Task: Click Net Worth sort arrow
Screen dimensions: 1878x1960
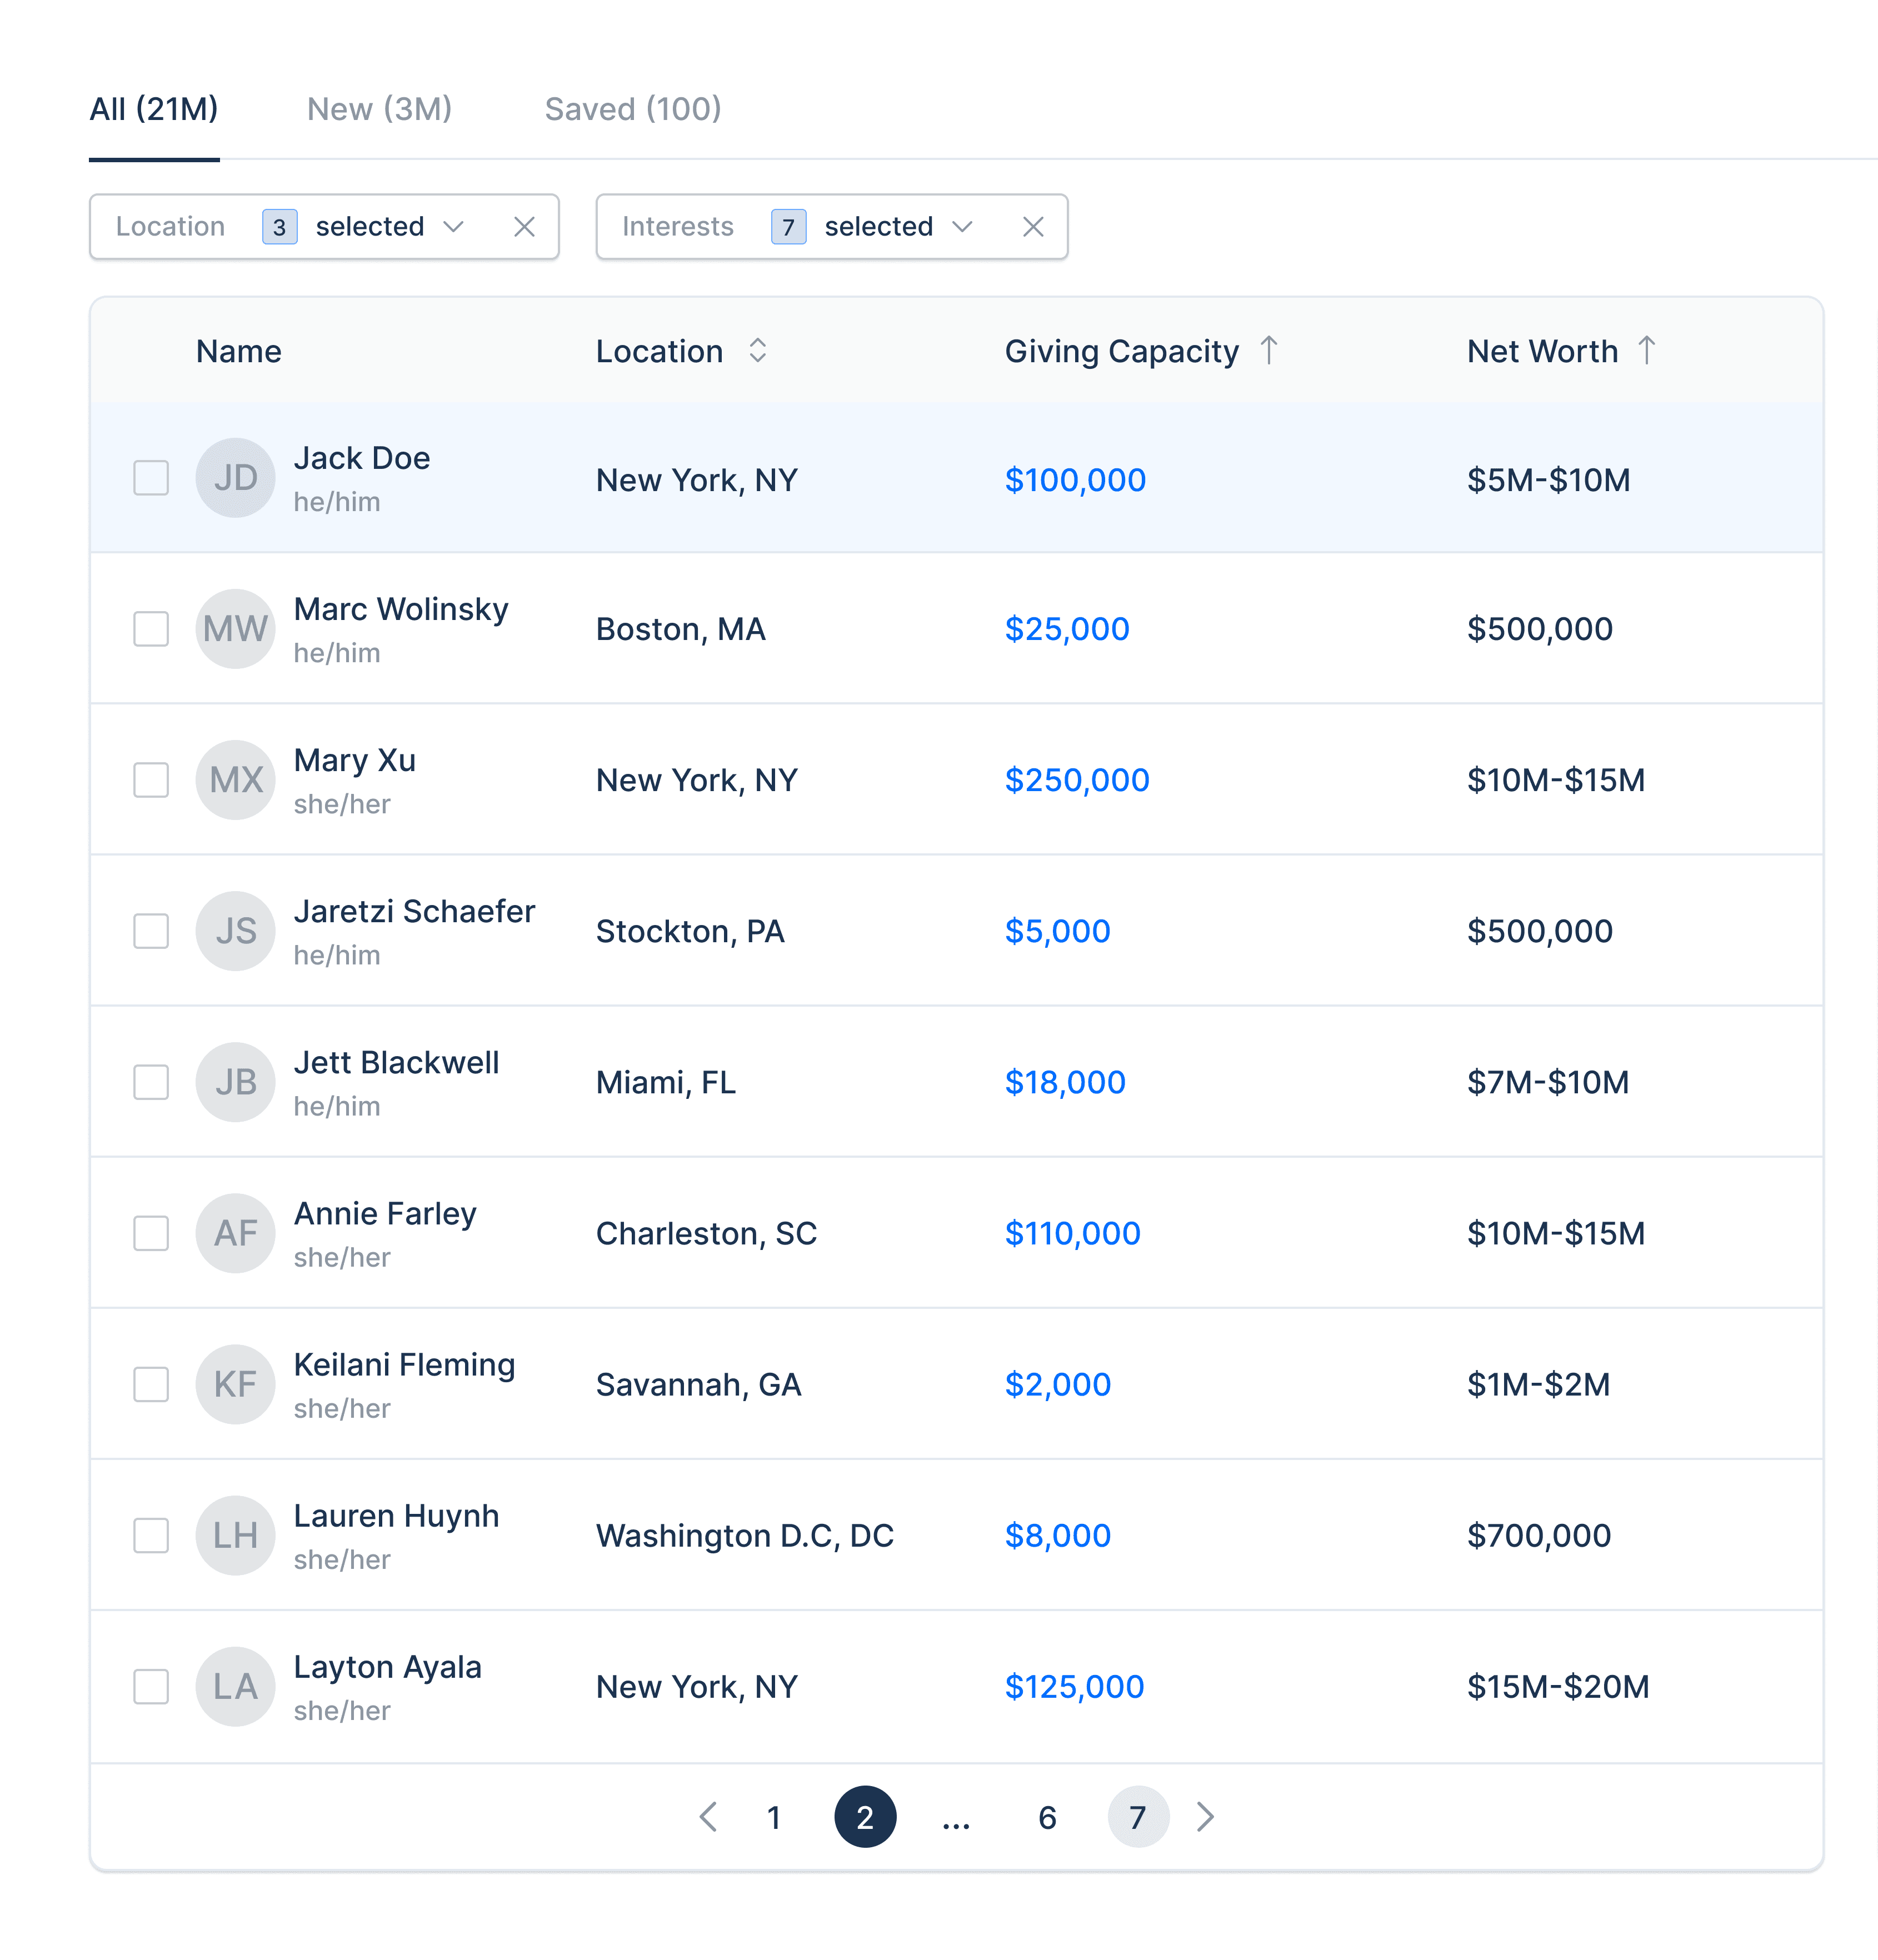Action: pyautogui.click(x=1646, y=351)
